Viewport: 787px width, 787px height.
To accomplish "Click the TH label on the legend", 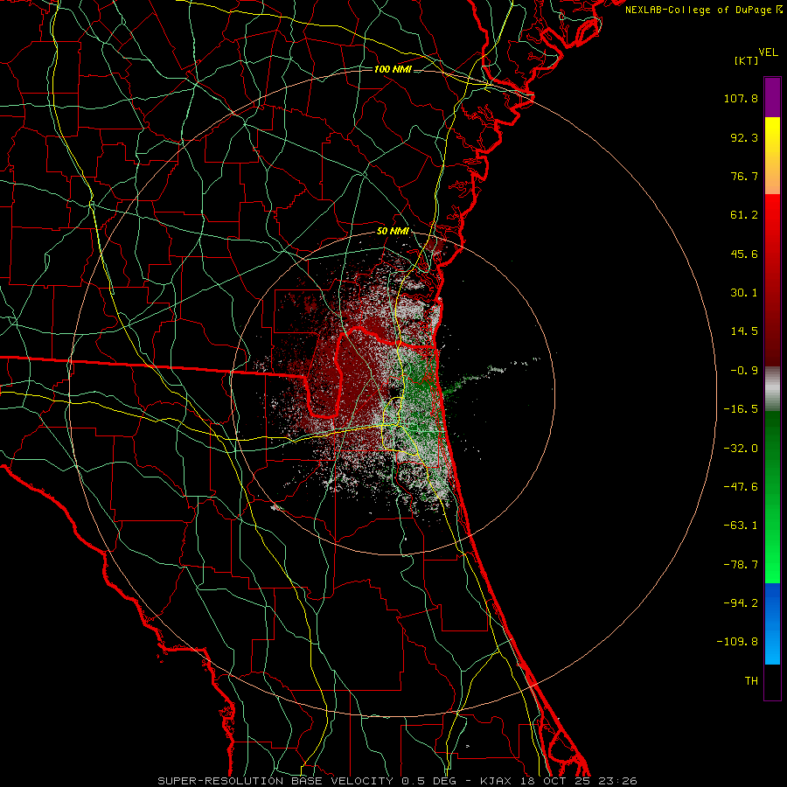I will (751, 680).
